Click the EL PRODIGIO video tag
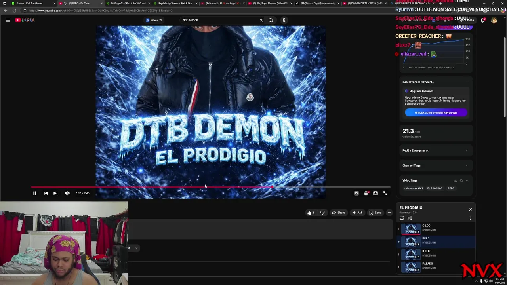Screen dimensions: 507x285 pyautogui.click(x=435, y=188)
